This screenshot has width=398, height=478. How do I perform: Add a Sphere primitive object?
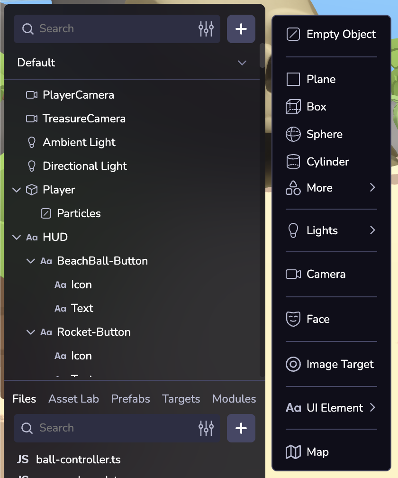tap(324, 134)
